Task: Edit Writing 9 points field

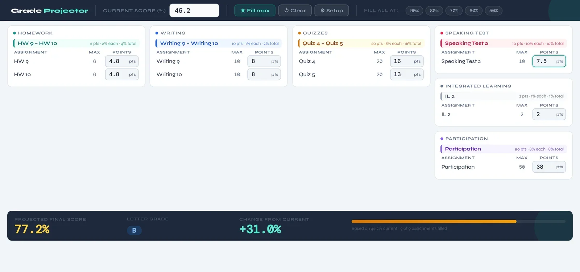Action: [x=264, y=61]
